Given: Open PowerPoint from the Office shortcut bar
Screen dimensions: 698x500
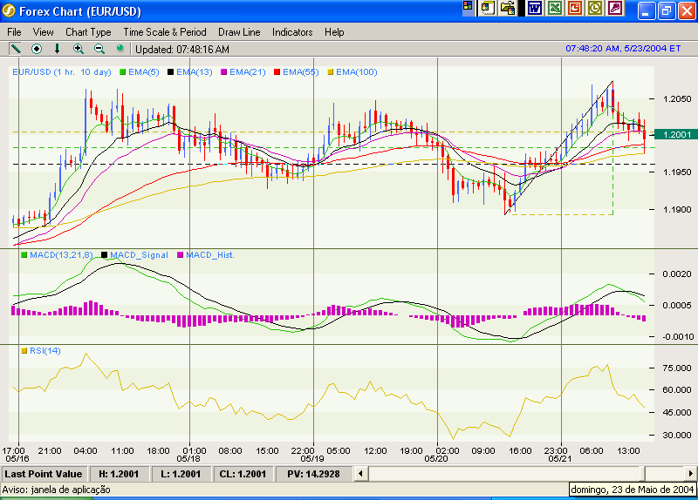Looking at the screenshot, I should point(575,9).
